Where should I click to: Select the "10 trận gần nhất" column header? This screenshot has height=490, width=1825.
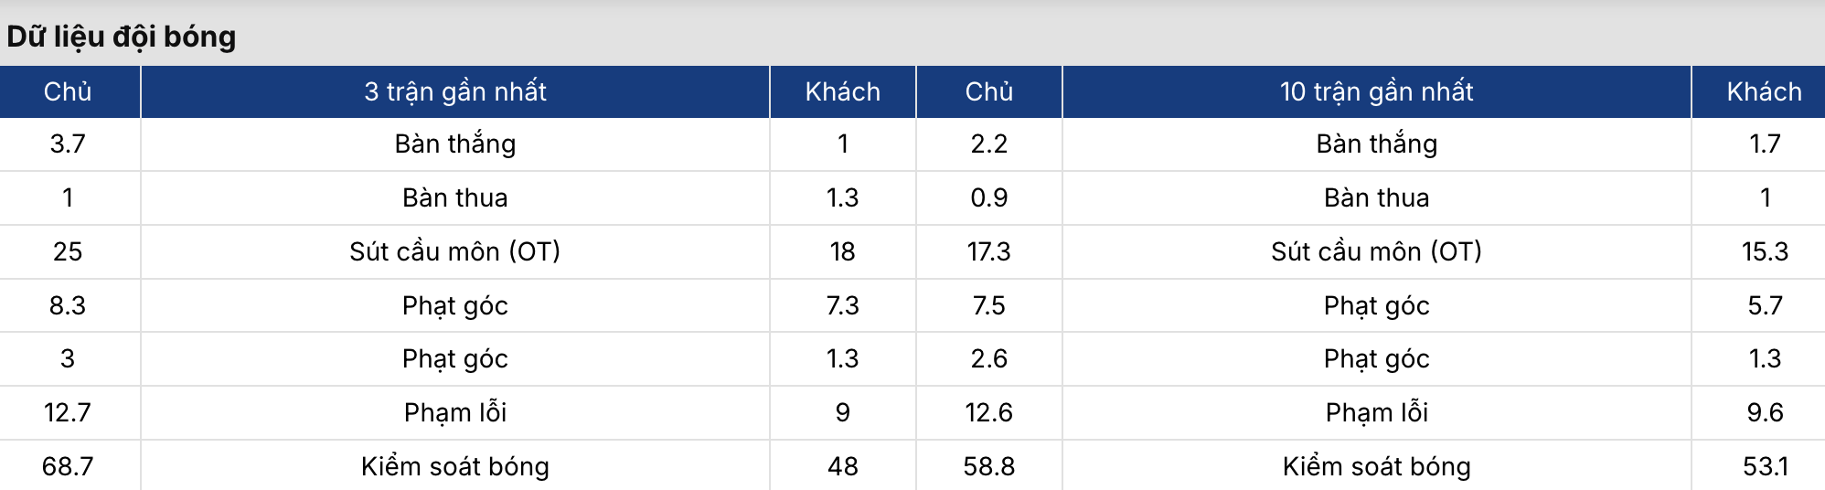1376,91
